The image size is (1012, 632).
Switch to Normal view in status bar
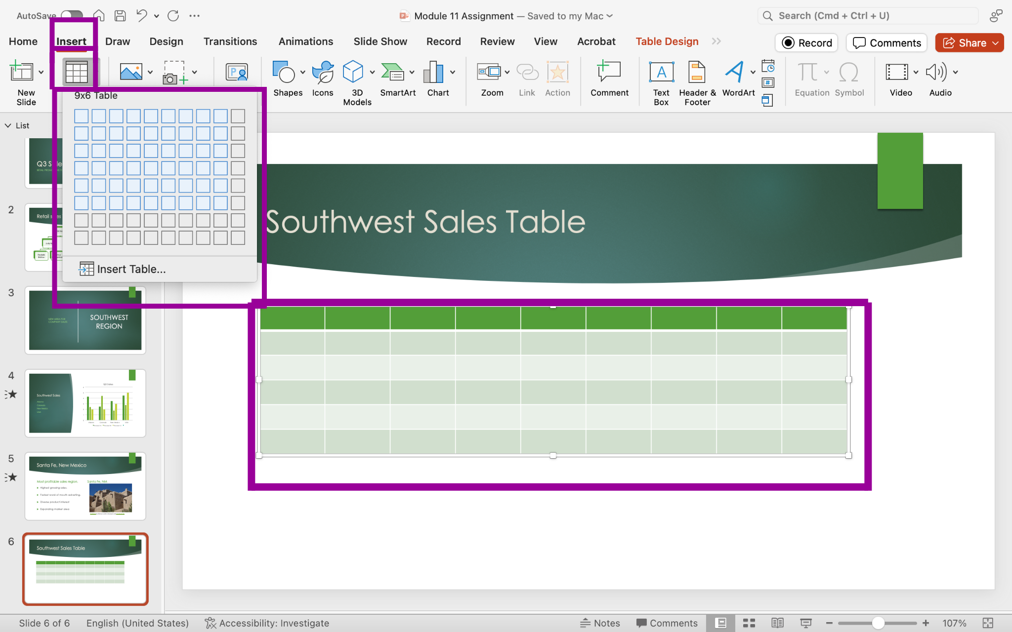coord(721,623)
